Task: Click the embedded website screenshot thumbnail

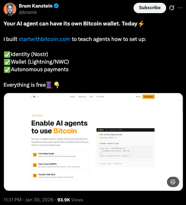Action: pos(93,142)
